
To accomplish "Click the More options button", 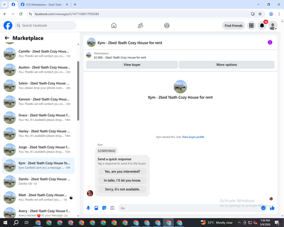I will [227, 65].
